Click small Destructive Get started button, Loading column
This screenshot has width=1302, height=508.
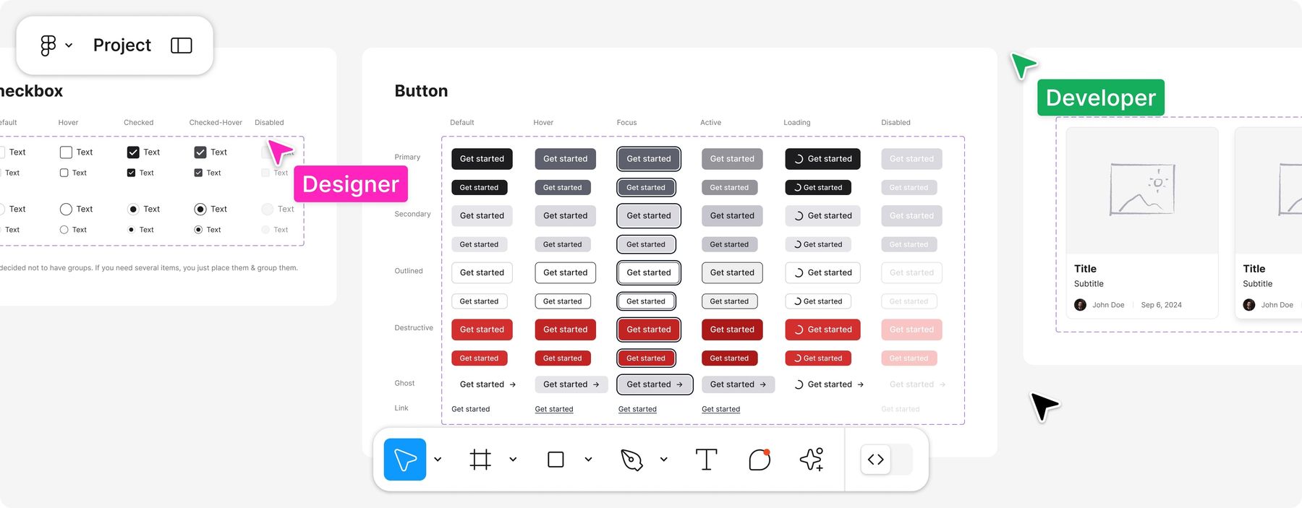point(818,358)
